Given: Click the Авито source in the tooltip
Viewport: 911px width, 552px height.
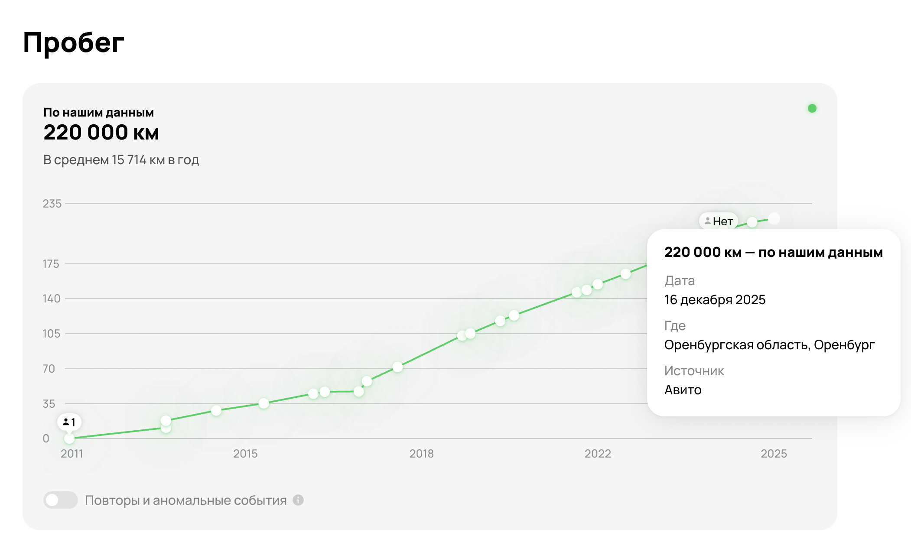Looking at the screenshot, I should [x=683, y=390].
